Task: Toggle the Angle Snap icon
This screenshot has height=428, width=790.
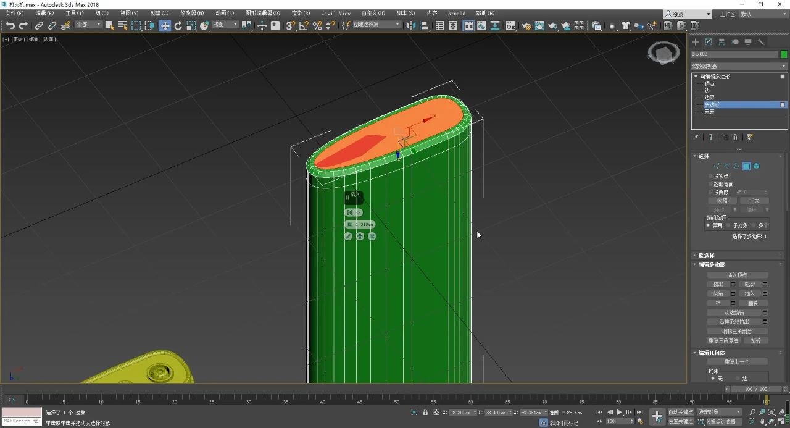Action: 304,25
